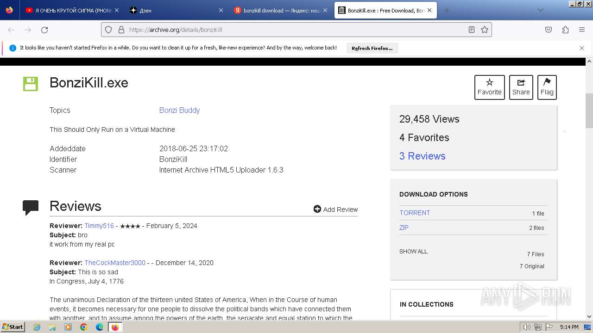This screenshot has width=593, height=333.
Task: Click the green floppy disk software icon
Action: [x=31, y=84]
